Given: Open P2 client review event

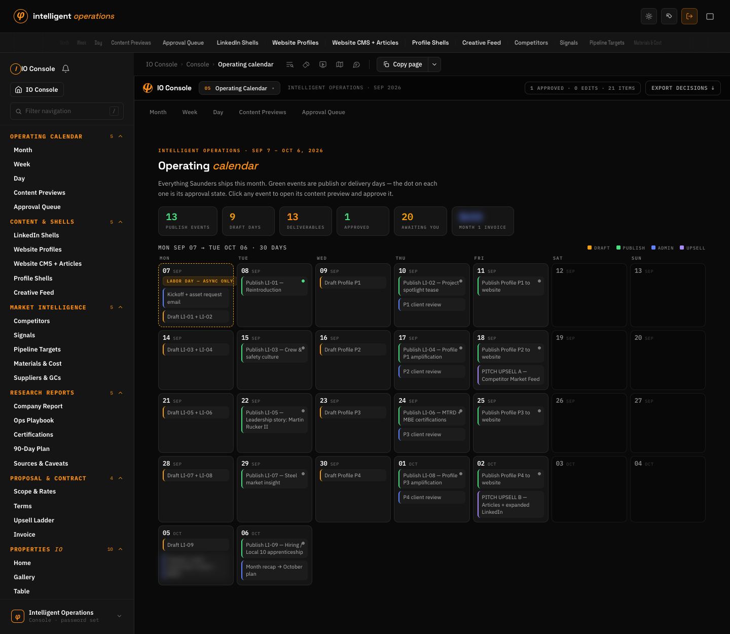Looking at the screenshot, I should (432, 372).
